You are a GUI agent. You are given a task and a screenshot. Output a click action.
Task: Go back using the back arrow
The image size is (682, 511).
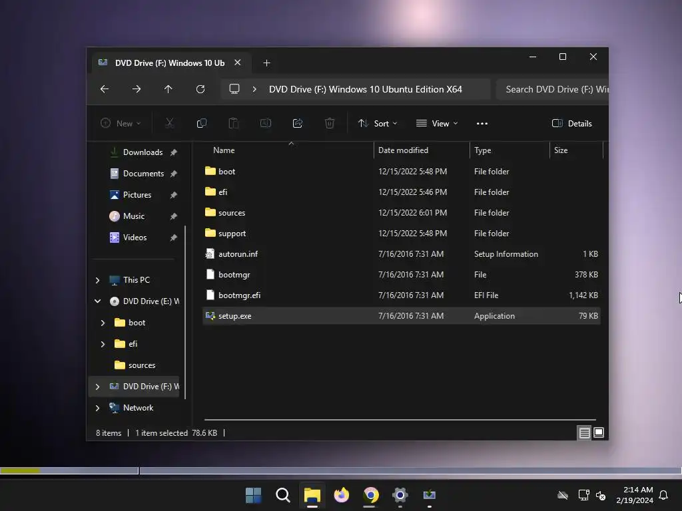(105, 89)
